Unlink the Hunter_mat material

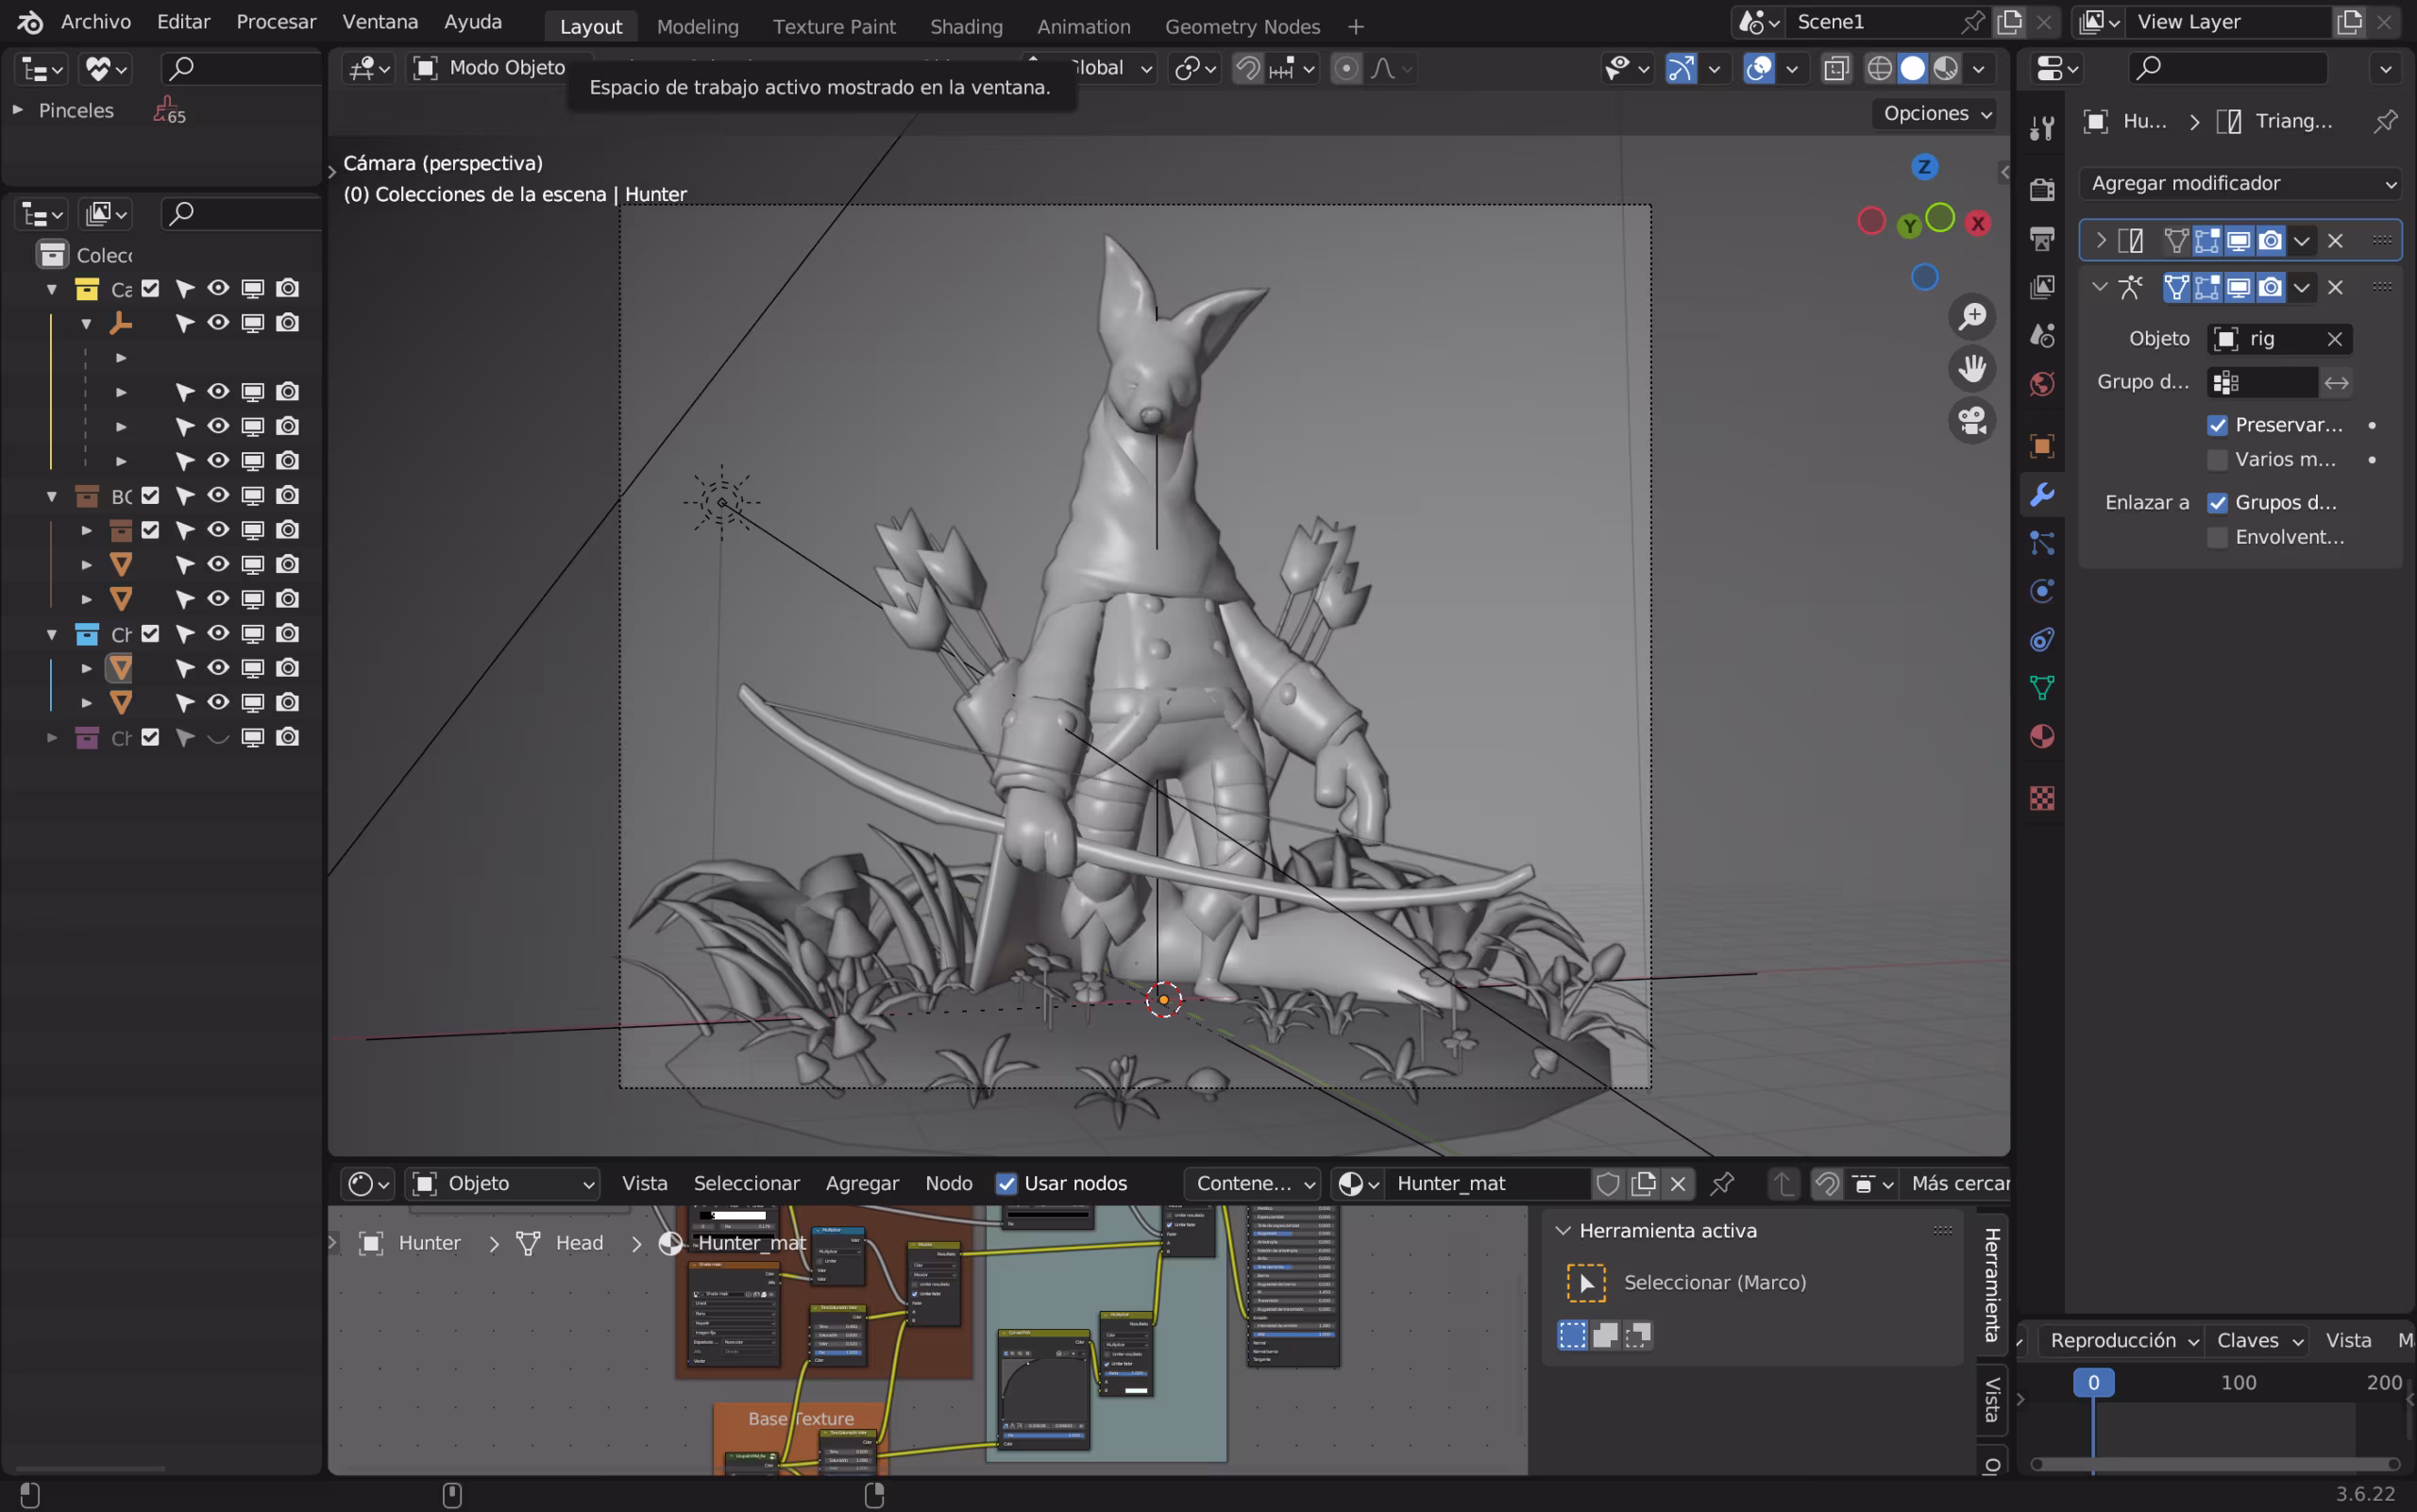[x=1678, y=1184]
